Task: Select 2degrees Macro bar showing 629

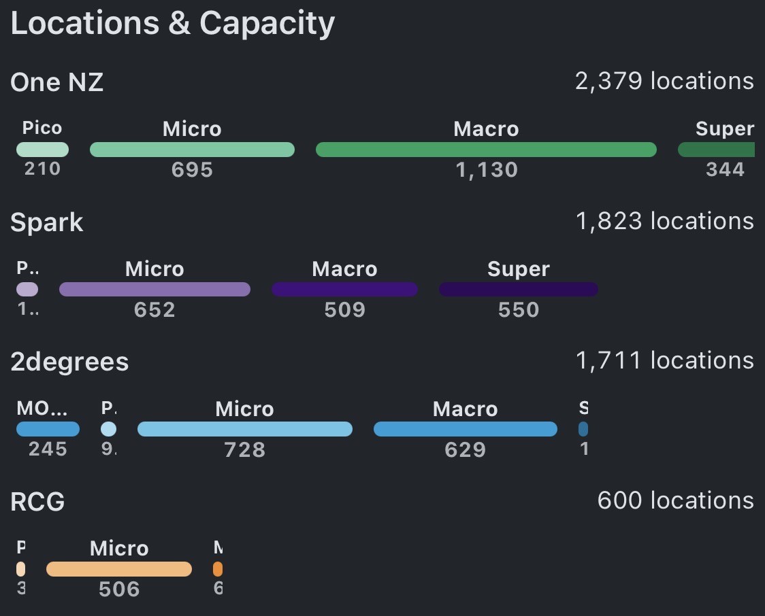Action: 465,429
